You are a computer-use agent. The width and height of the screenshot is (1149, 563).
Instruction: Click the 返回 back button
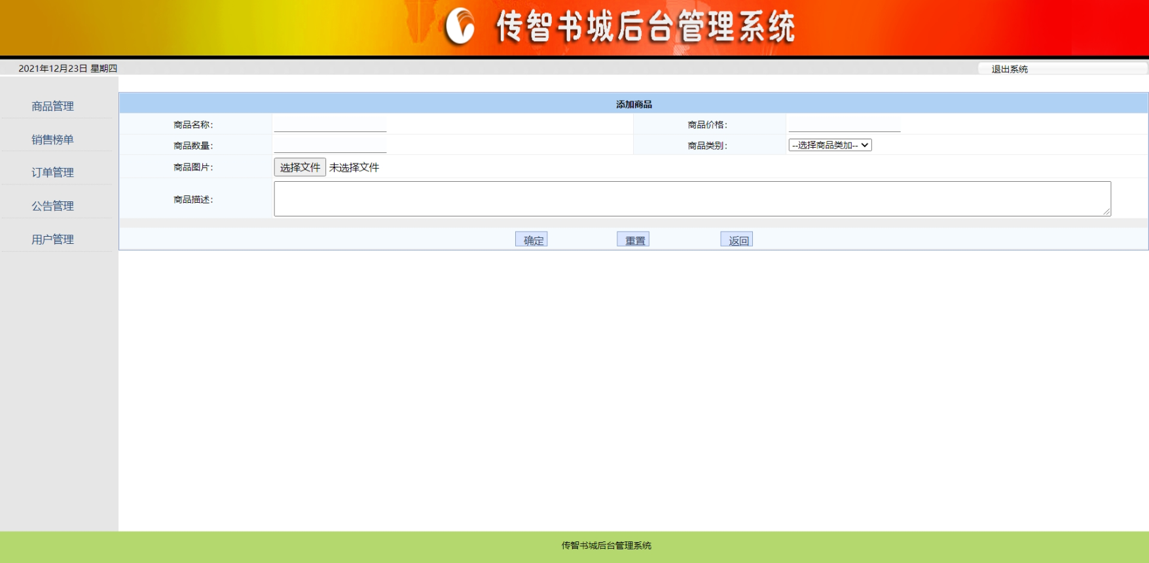(737, 239)
